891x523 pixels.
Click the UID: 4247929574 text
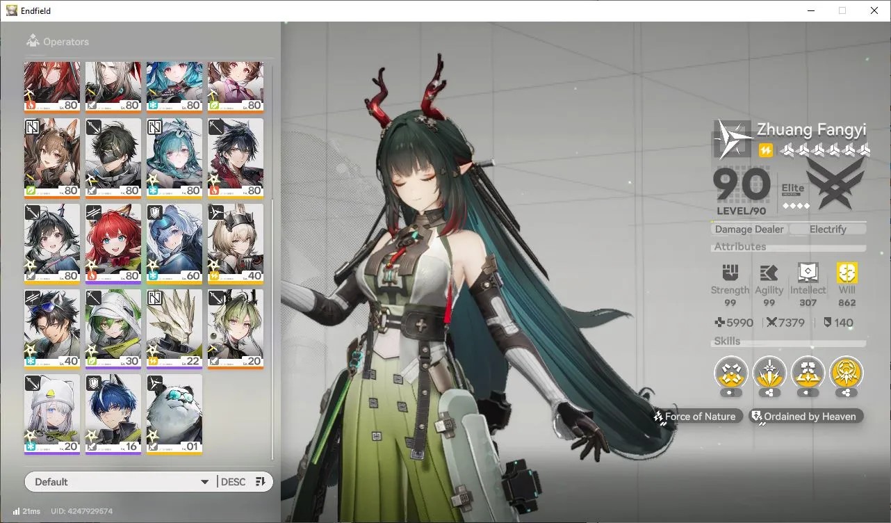click(82, 511)
